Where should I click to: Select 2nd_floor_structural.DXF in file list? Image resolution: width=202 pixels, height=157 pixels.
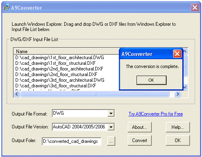point(56,74)
